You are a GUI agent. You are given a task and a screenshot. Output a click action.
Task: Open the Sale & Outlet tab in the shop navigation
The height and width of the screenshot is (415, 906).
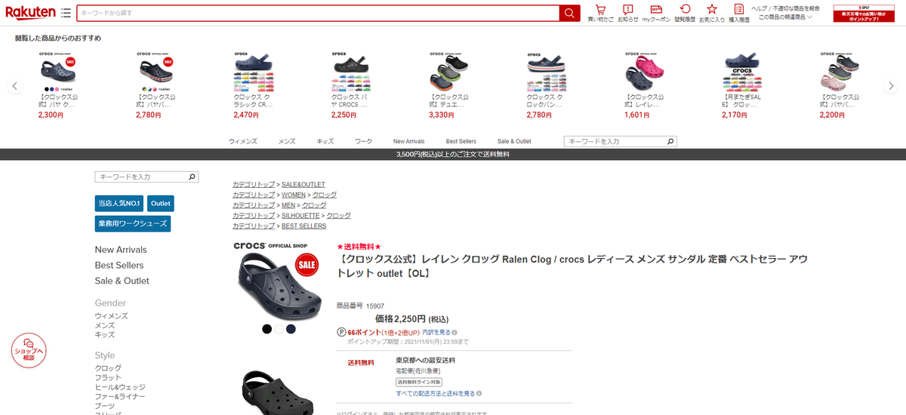click(x=514, y=141)
